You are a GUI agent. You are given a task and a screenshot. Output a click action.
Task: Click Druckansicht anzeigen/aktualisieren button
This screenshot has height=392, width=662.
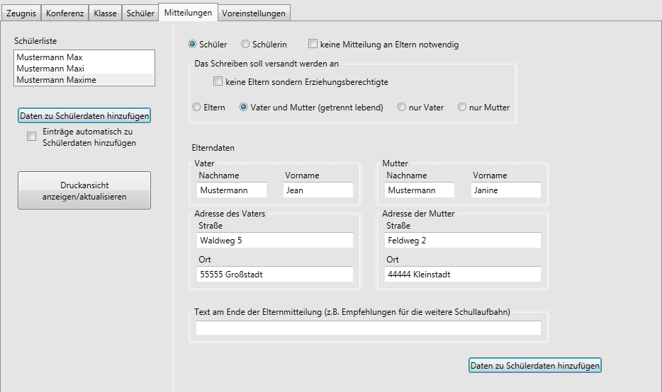[84, 191]
